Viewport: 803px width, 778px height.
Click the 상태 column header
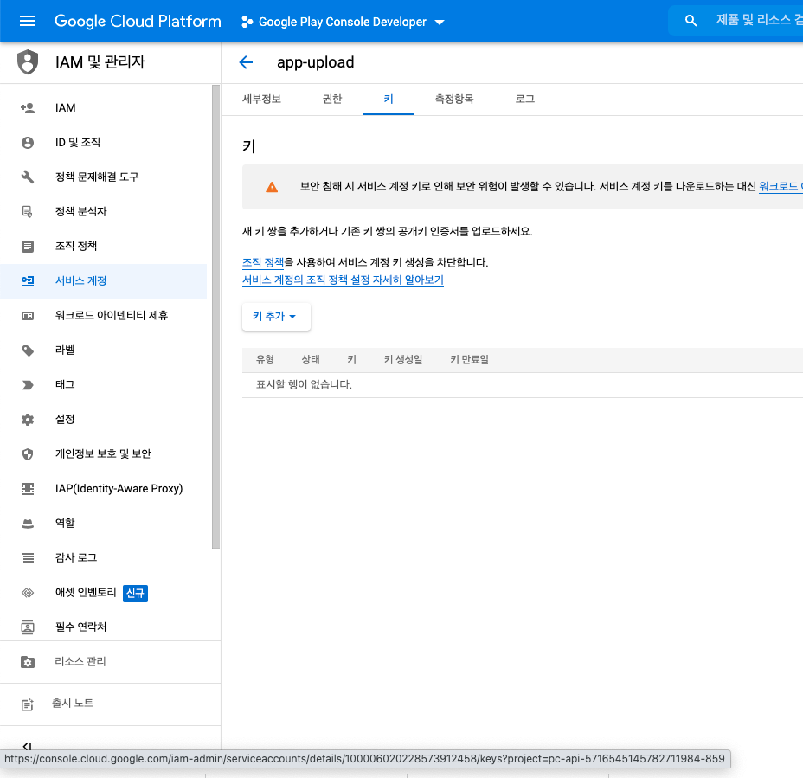(x=311, y=360)
